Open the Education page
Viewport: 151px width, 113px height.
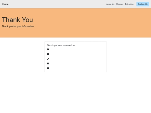point(129,4)
